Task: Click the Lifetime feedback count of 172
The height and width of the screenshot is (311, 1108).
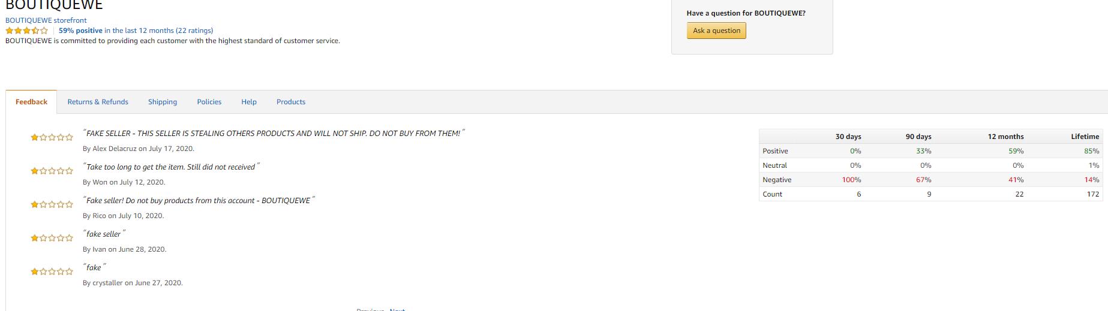Action: [x=1092, y=194]
